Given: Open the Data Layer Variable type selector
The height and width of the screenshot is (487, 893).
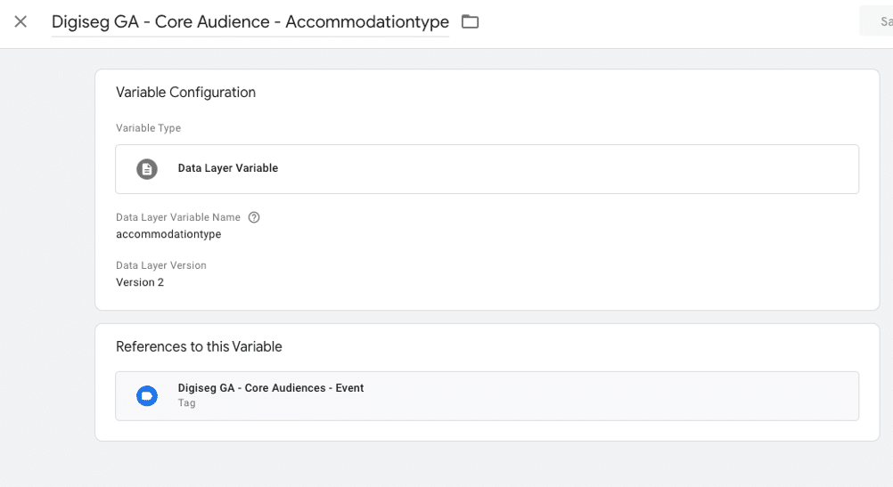Looking at the screenshot, I should (x=487, y=169).
